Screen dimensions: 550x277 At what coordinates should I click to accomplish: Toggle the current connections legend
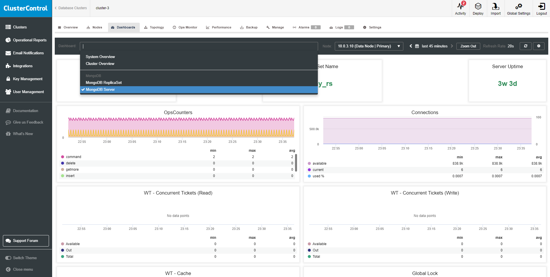315,170
